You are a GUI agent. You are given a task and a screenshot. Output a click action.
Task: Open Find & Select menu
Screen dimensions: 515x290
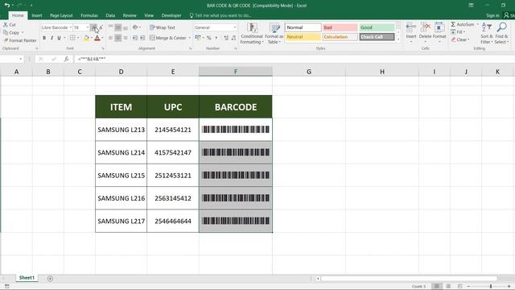(501, 33)
